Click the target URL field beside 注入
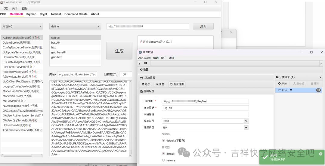The image size is (325, 166). 148,26
